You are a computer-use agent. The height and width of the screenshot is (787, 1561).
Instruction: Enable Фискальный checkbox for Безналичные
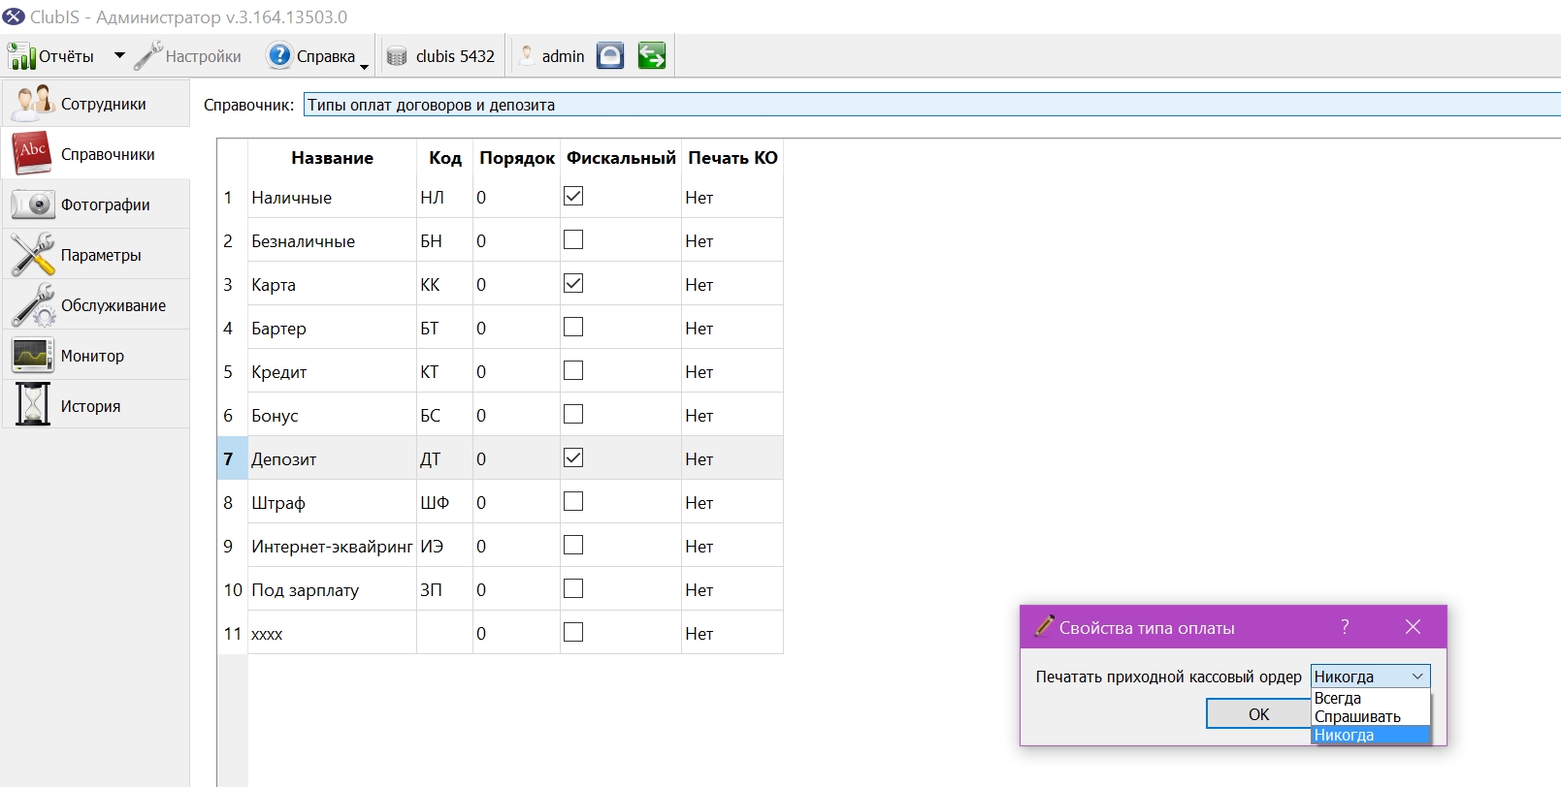(573, 239)
